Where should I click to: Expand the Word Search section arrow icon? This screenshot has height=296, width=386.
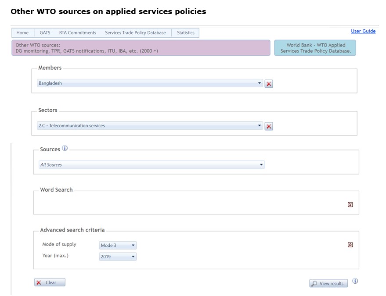pos(350,204)
